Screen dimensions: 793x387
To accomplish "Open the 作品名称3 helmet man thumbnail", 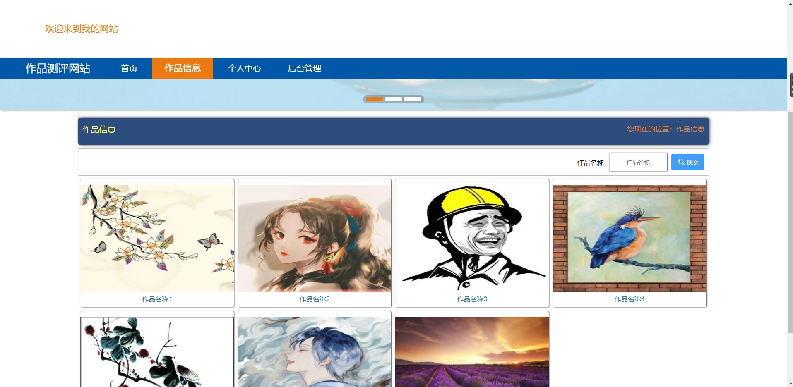I will pyautogui.click(x=472, y=239).
